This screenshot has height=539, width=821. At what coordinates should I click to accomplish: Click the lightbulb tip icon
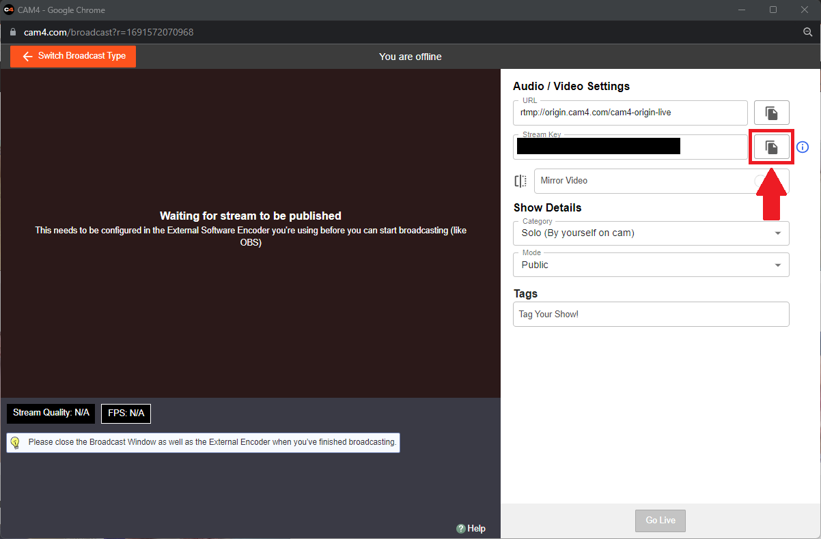(x=15, y=442)
